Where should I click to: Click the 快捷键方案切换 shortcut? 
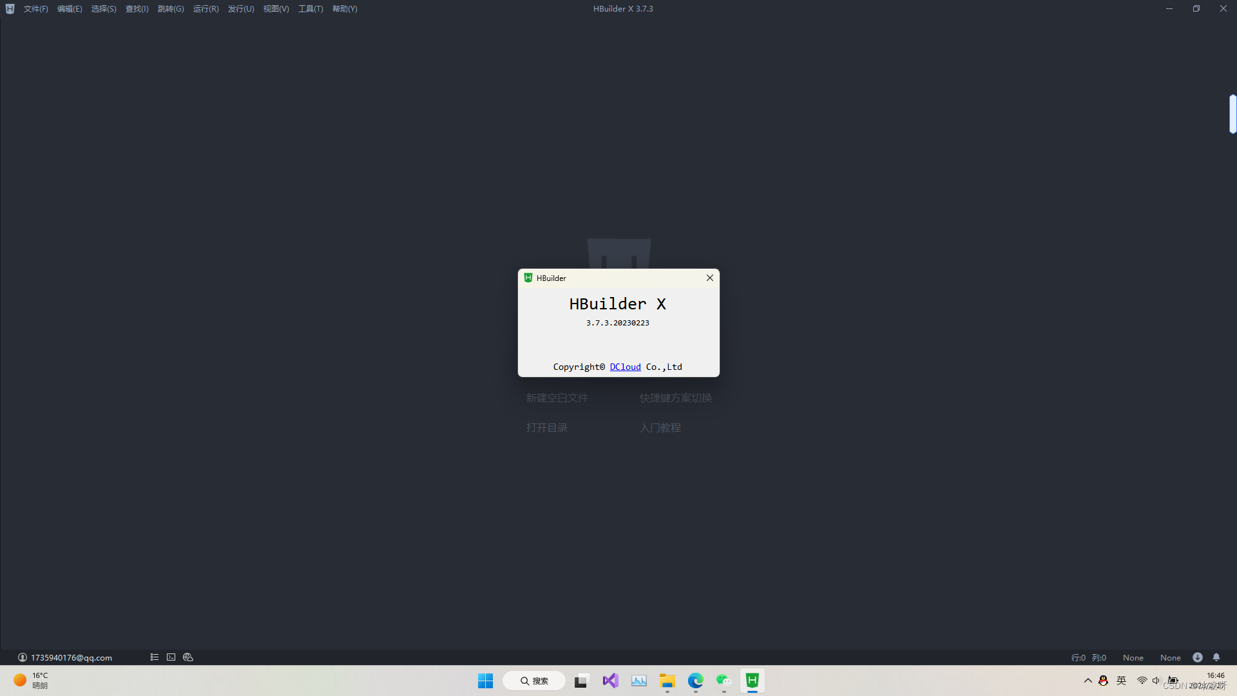(x=675, y=398)
